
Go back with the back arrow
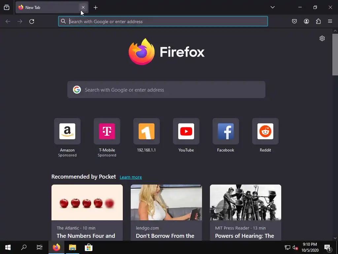(8, 21)
